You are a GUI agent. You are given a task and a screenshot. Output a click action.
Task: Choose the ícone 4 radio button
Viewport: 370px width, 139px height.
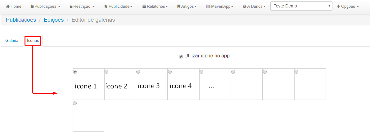pyautogui.click(x=170, y=72)
